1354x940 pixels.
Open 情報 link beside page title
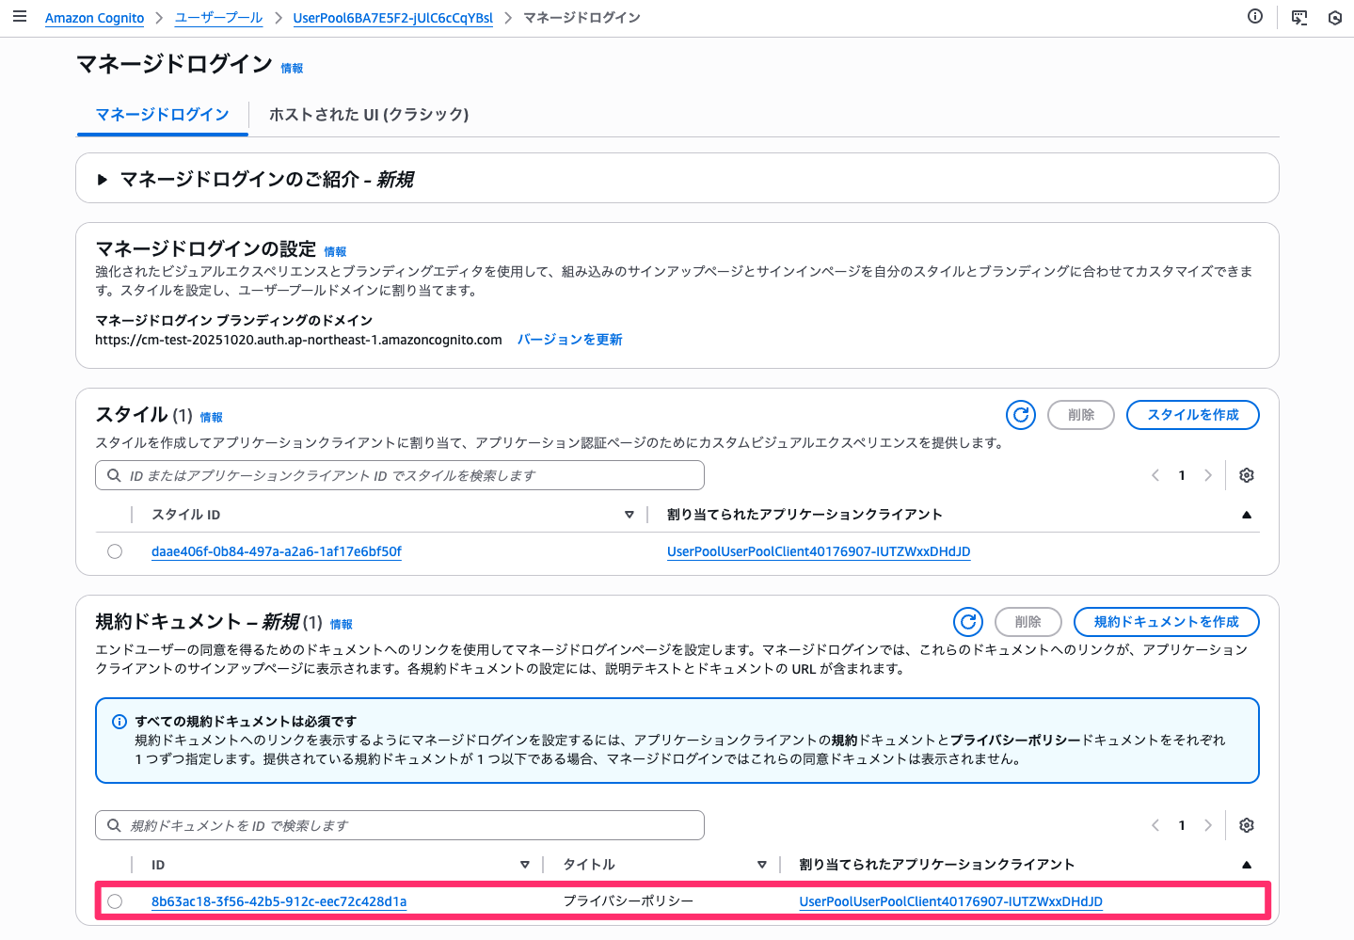point(293,69)
